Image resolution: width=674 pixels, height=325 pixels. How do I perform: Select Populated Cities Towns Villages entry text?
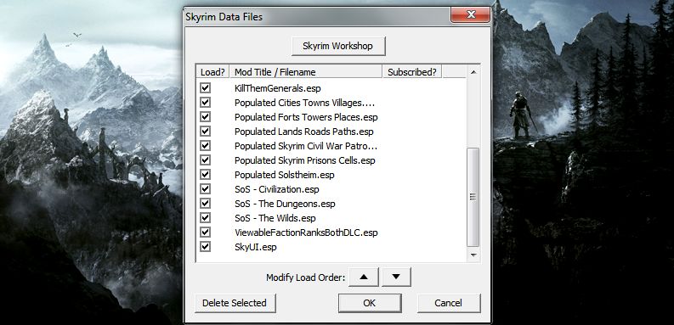[x=305, y=103]
